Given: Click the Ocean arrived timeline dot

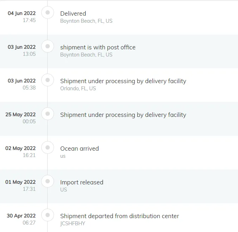Looking at the screenshot, I should coord(48,147).
